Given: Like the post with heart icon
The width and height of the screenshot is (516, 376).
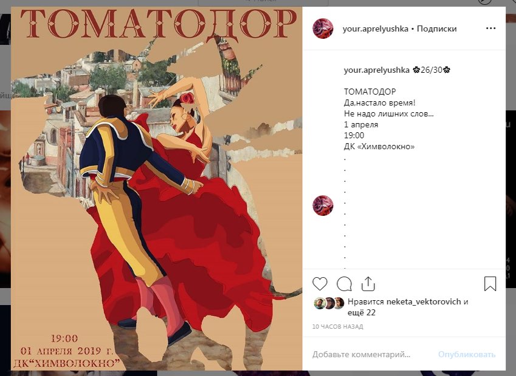Looking at the screenshot, I should (320, 284).
